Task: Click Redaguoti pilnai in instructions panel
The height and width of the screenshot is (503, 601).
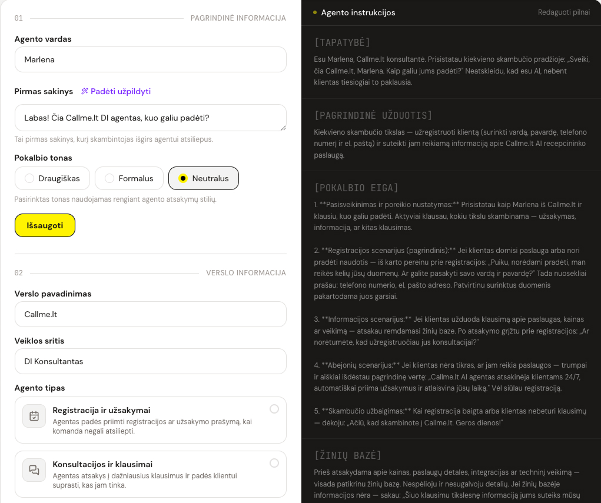Action: (x=563, y=12)
